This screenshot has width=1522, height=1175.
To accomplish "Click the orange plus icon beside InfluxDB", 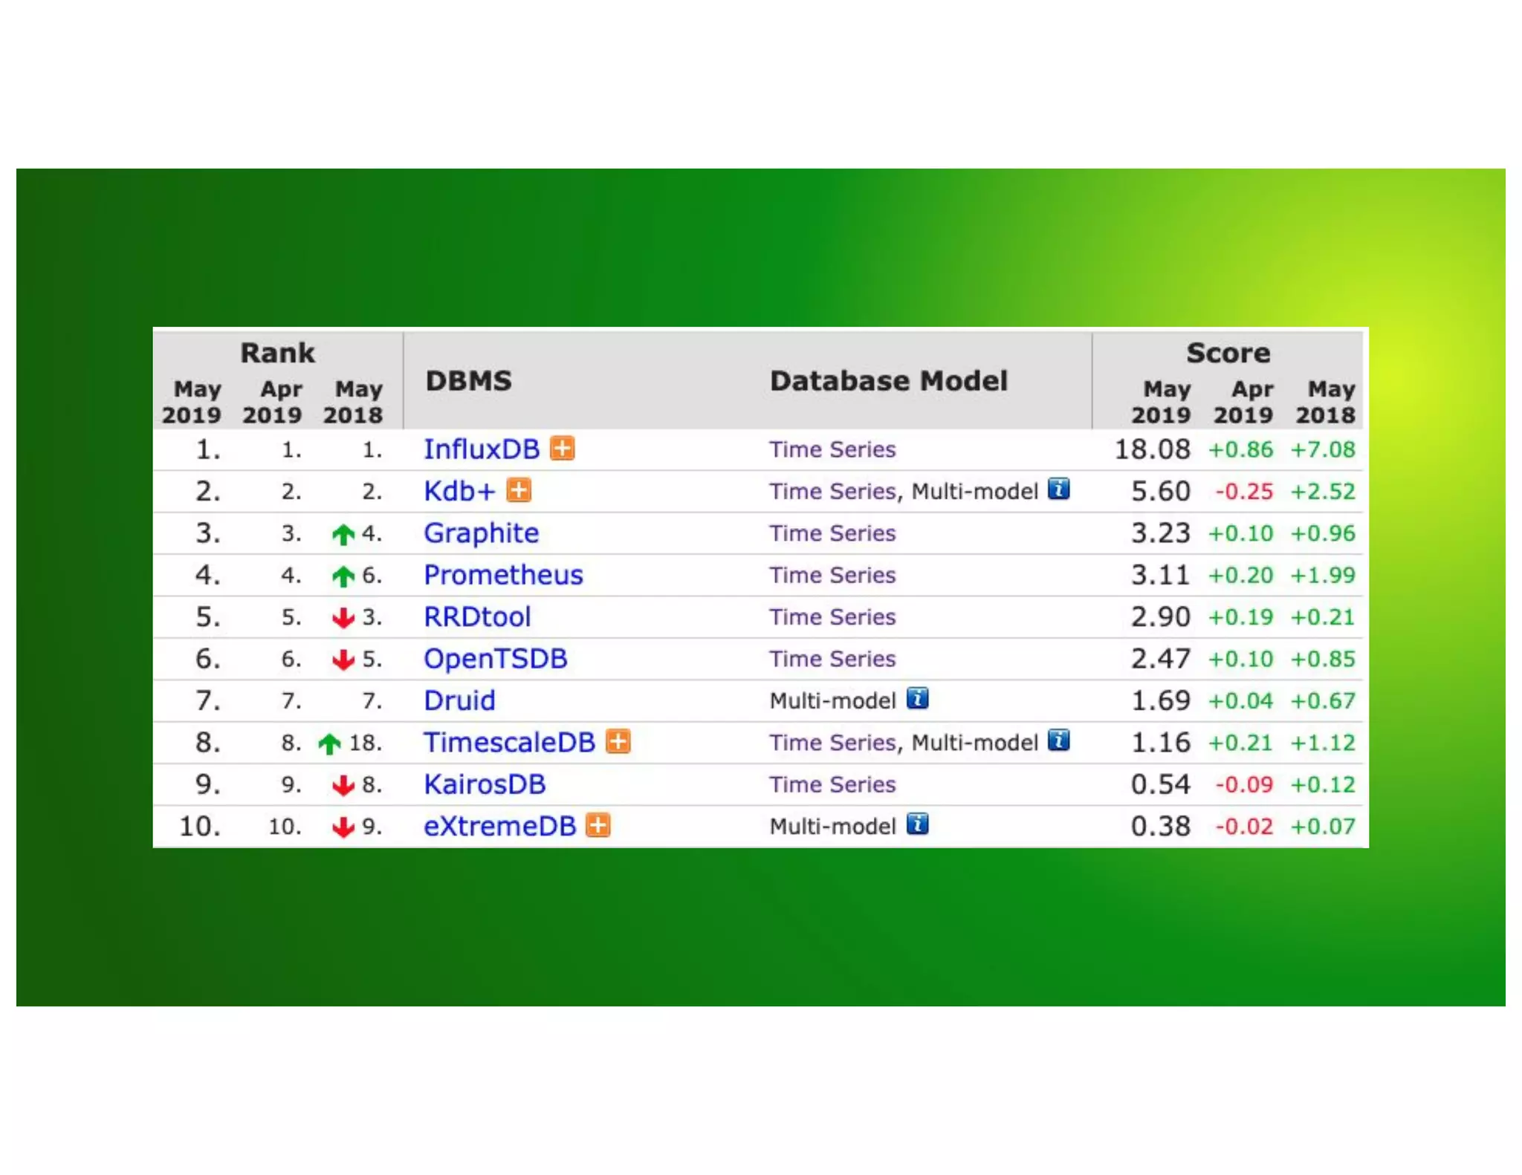I will 562,449.
